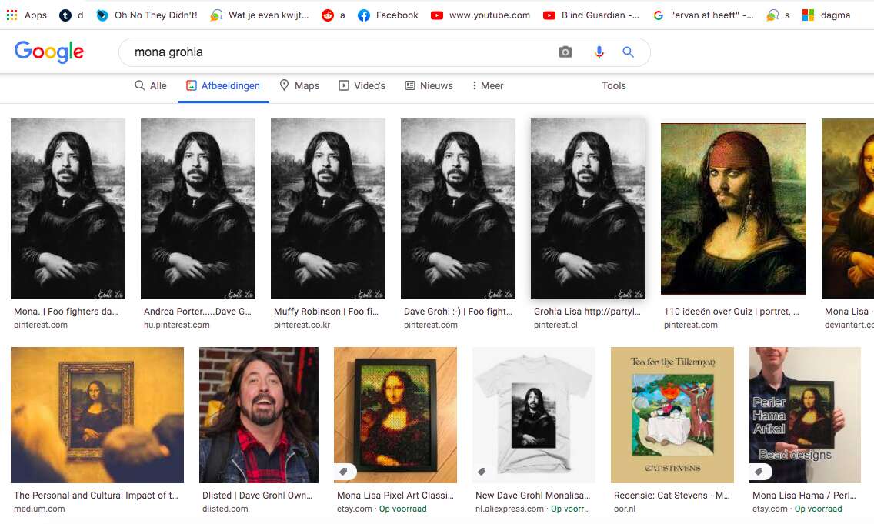This screenshot has height=524, width=874.
Task: Open the www.youtube.com bookmark
Action: [481, 15]
